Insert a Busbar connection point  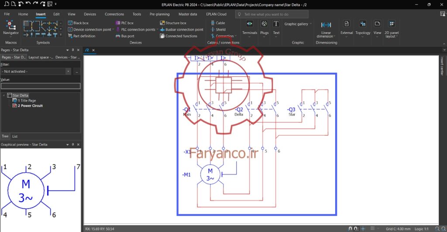(x=182, y=29)
